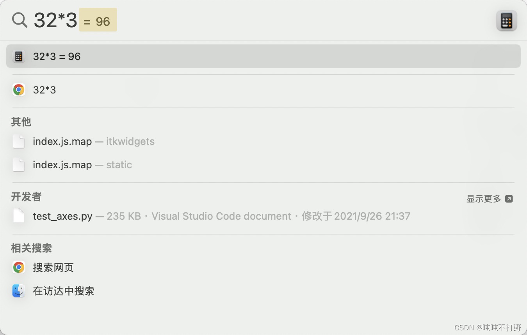The height and width of the screenshot is (335, 527).
Task: Open the Calculator app icon at top right
Action: [506, 21]
